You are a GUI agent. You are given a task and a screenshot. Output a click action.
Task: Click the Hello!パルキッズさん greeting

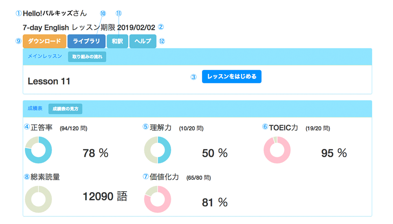55,13
